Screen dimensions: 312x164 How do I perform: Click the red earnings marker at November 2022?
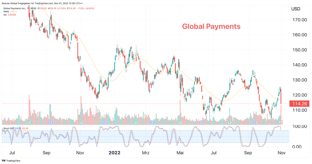click(281, 122)
